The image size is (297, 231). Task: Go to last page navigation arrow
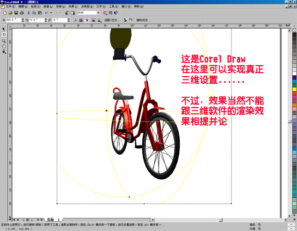click(x=42, y=220)
